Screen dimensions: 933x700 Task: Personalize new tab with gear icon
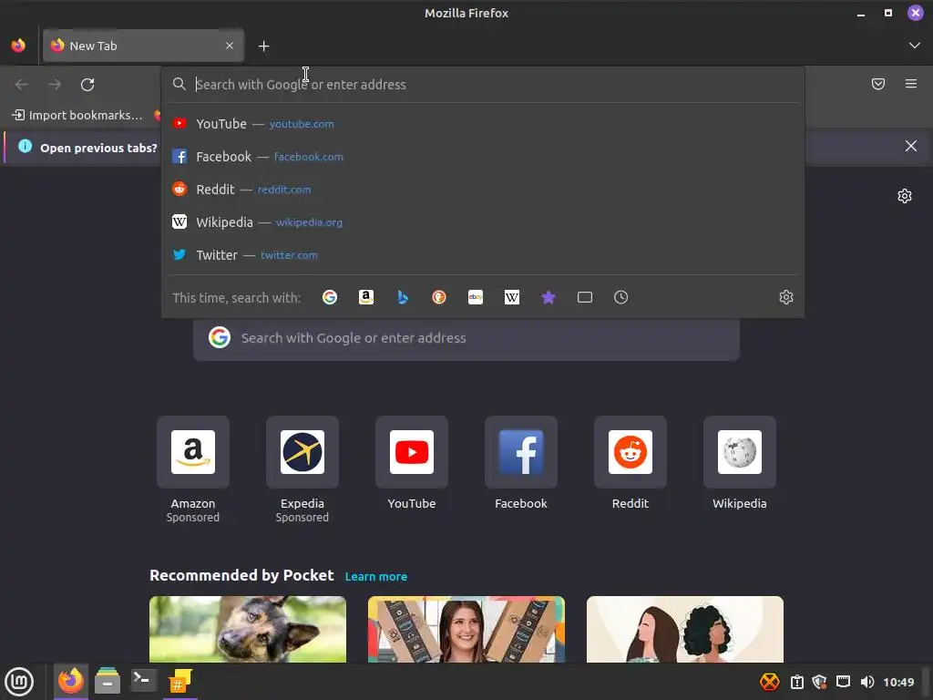click(x=905, y=196)
